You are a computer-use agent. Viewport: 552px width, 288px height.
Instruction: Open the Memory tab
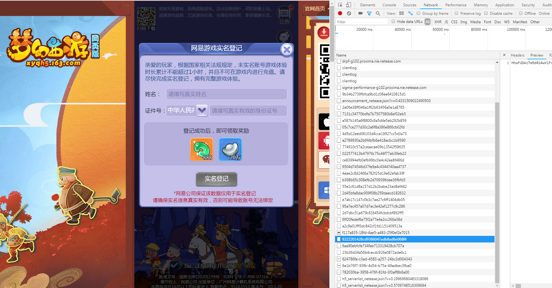tap(481, 5)
